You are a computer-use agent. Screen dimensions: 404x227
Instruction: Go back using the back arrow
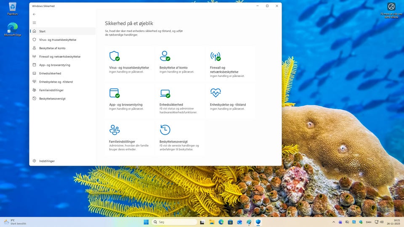coord(35,14)
